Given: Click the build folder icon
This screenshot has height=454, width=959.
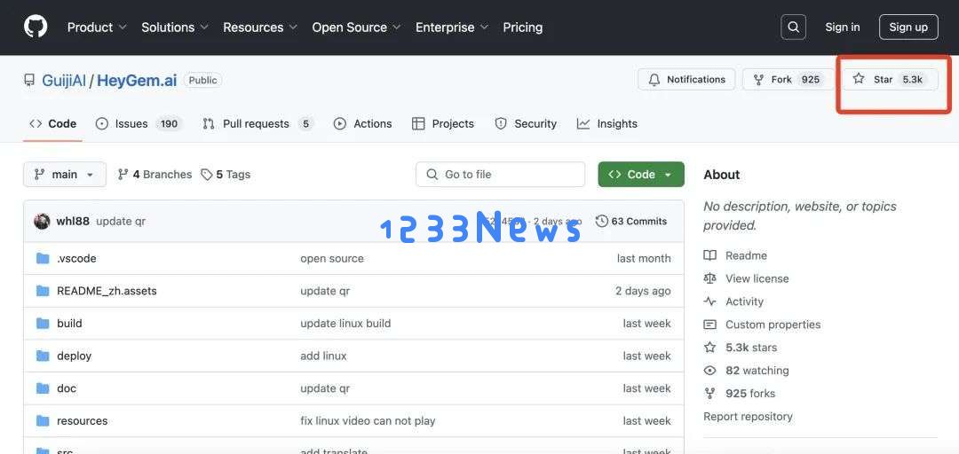Looking at the screenshot, I should [x=43, y=324].
